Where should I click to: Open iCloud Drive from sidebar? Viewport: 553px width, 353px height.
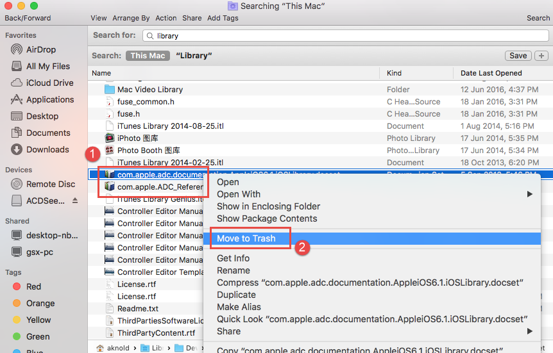click(16, 83)
